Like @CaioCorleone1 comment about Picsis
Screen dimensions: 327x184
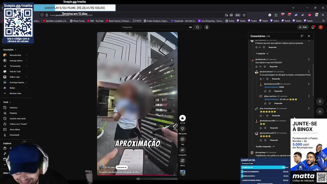click(261, 79)
